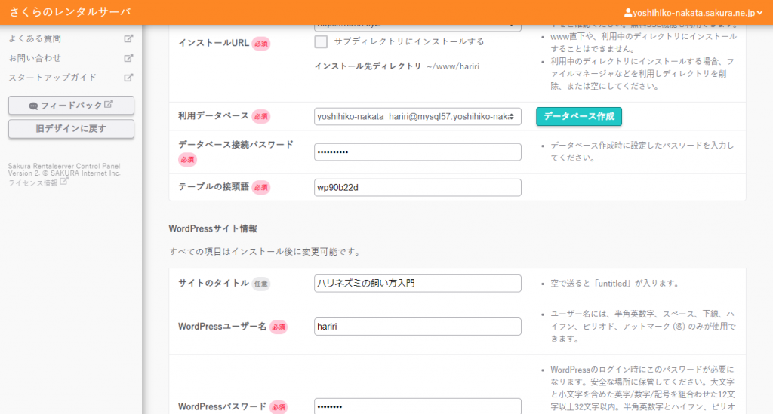Click さくらのレンタルサーバ logo title
Image resolution: width=773 pixels, height=414 pixels.
tap(70, 12)
